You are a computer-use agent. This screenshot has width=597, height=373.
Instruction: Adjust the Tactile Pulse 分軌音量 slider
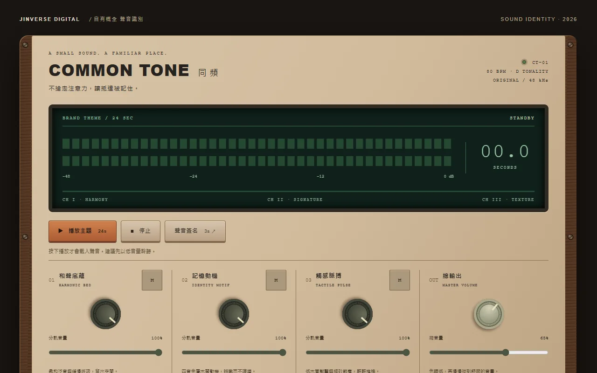358,352
